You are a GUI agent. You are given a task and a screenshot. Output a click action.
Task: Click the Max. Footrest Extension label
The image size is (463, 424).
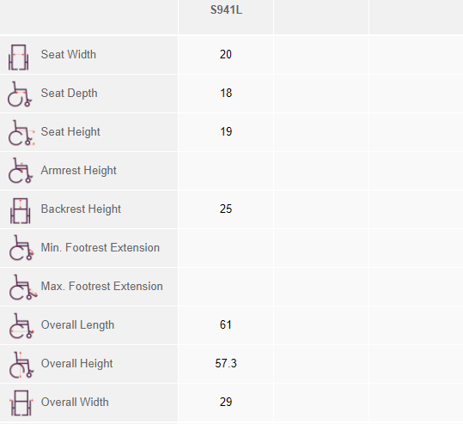[x=102, y=287]
